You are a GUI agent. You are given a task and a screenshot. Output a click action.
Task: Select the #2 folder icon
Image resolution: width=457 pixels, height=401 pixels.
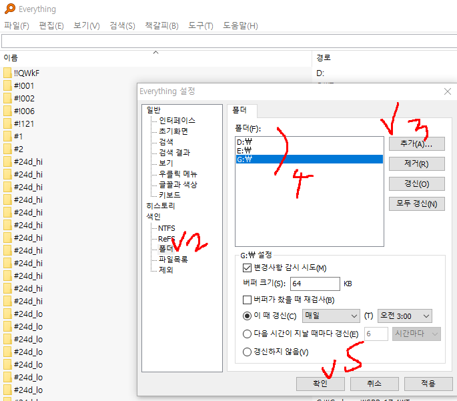coord(7,149)
